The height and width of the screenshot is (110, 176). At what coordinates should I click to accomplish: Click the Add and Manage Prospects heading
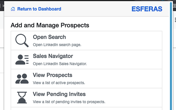point(50,25)
